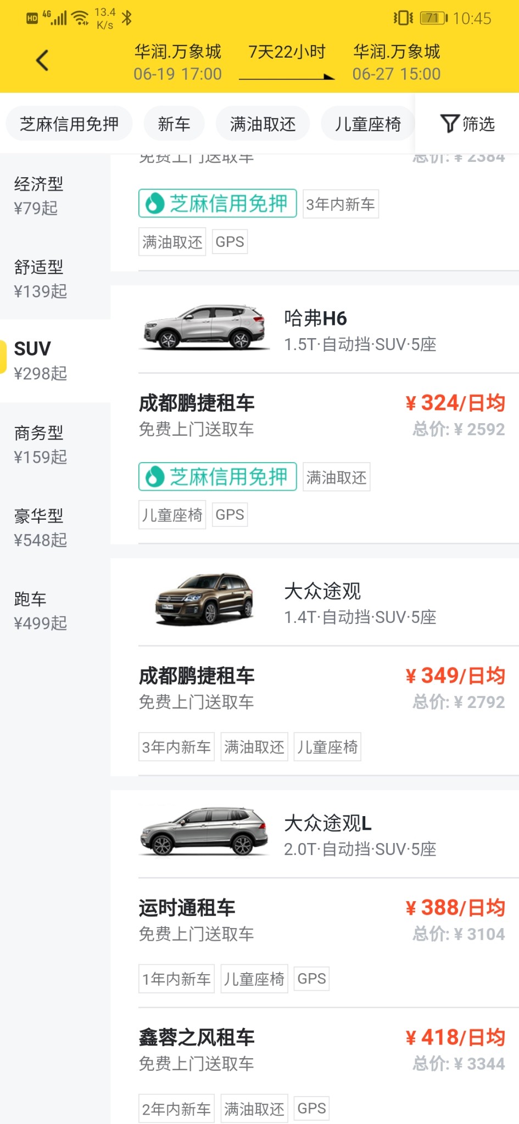Toggle the 芝麻信用免押 filter chip
The height and width of the screenshot is (1124, 519).
click(x=69, y=124)
